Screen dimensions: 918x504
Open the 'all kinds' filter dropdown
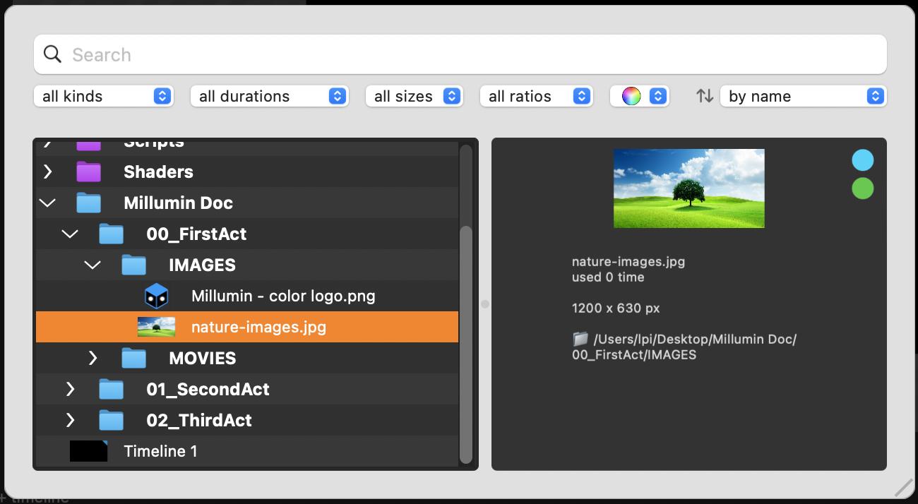pos(103,96)
